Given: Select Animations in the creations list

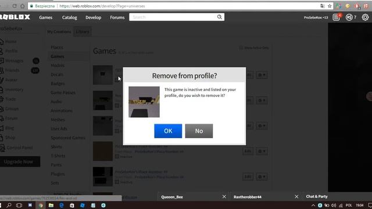Looking at the screenshot, I should coord(62,110).
